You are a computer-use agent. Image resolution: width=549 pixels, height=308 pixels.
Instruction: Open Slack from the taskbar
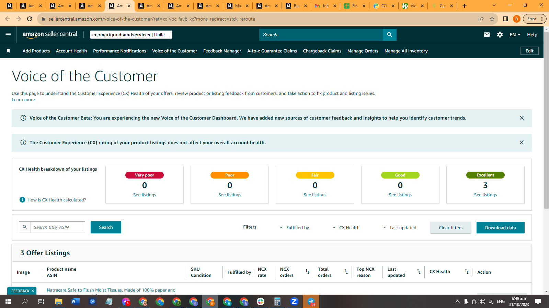click(261, 301)
